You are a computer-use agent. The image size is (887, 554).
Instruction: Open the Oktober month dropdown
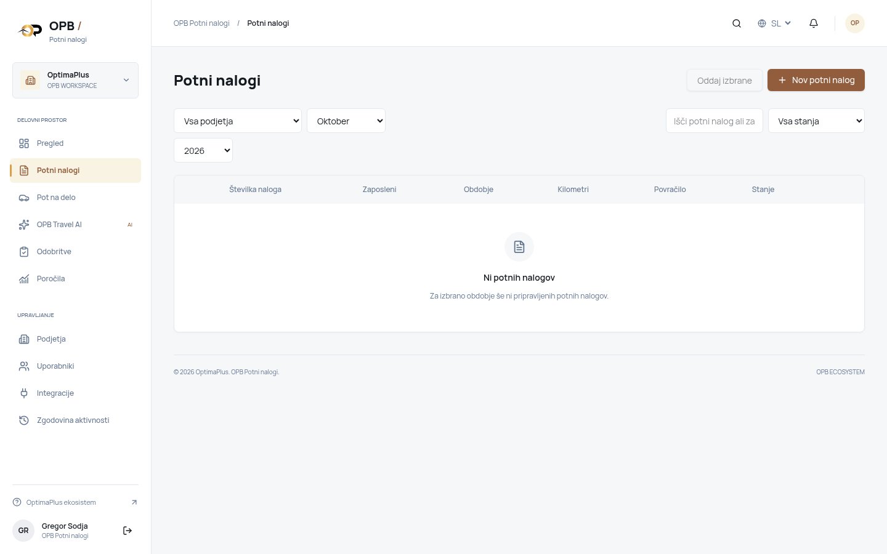pos(346,121)
